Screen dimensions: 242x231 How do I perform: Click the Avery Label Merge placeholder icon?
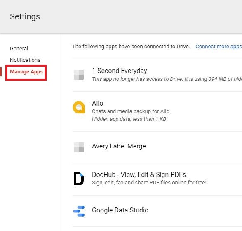click(79, 147)
